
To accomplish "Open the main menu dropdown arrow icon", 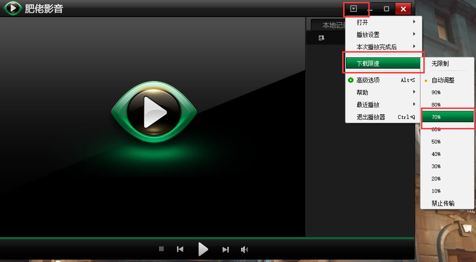I will tap(354, 9).
